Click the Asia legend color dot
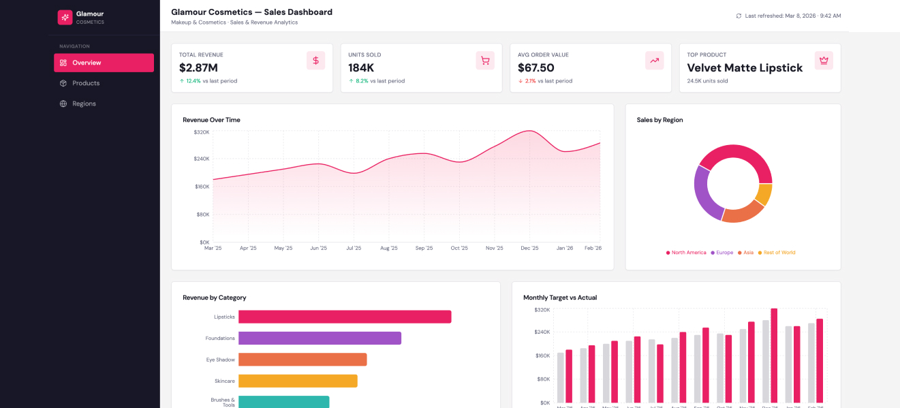 click(x=739, y=253)
